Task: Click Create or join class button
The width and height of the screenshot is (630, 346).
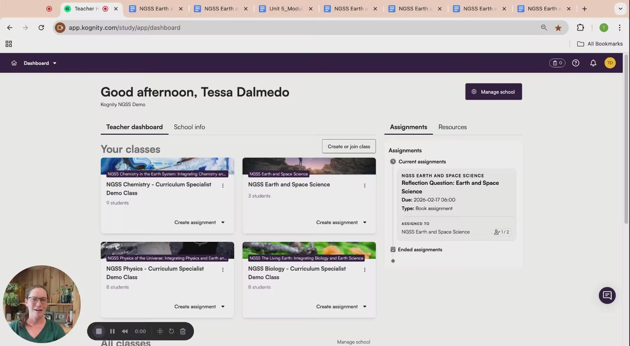Action: (349, 146)
